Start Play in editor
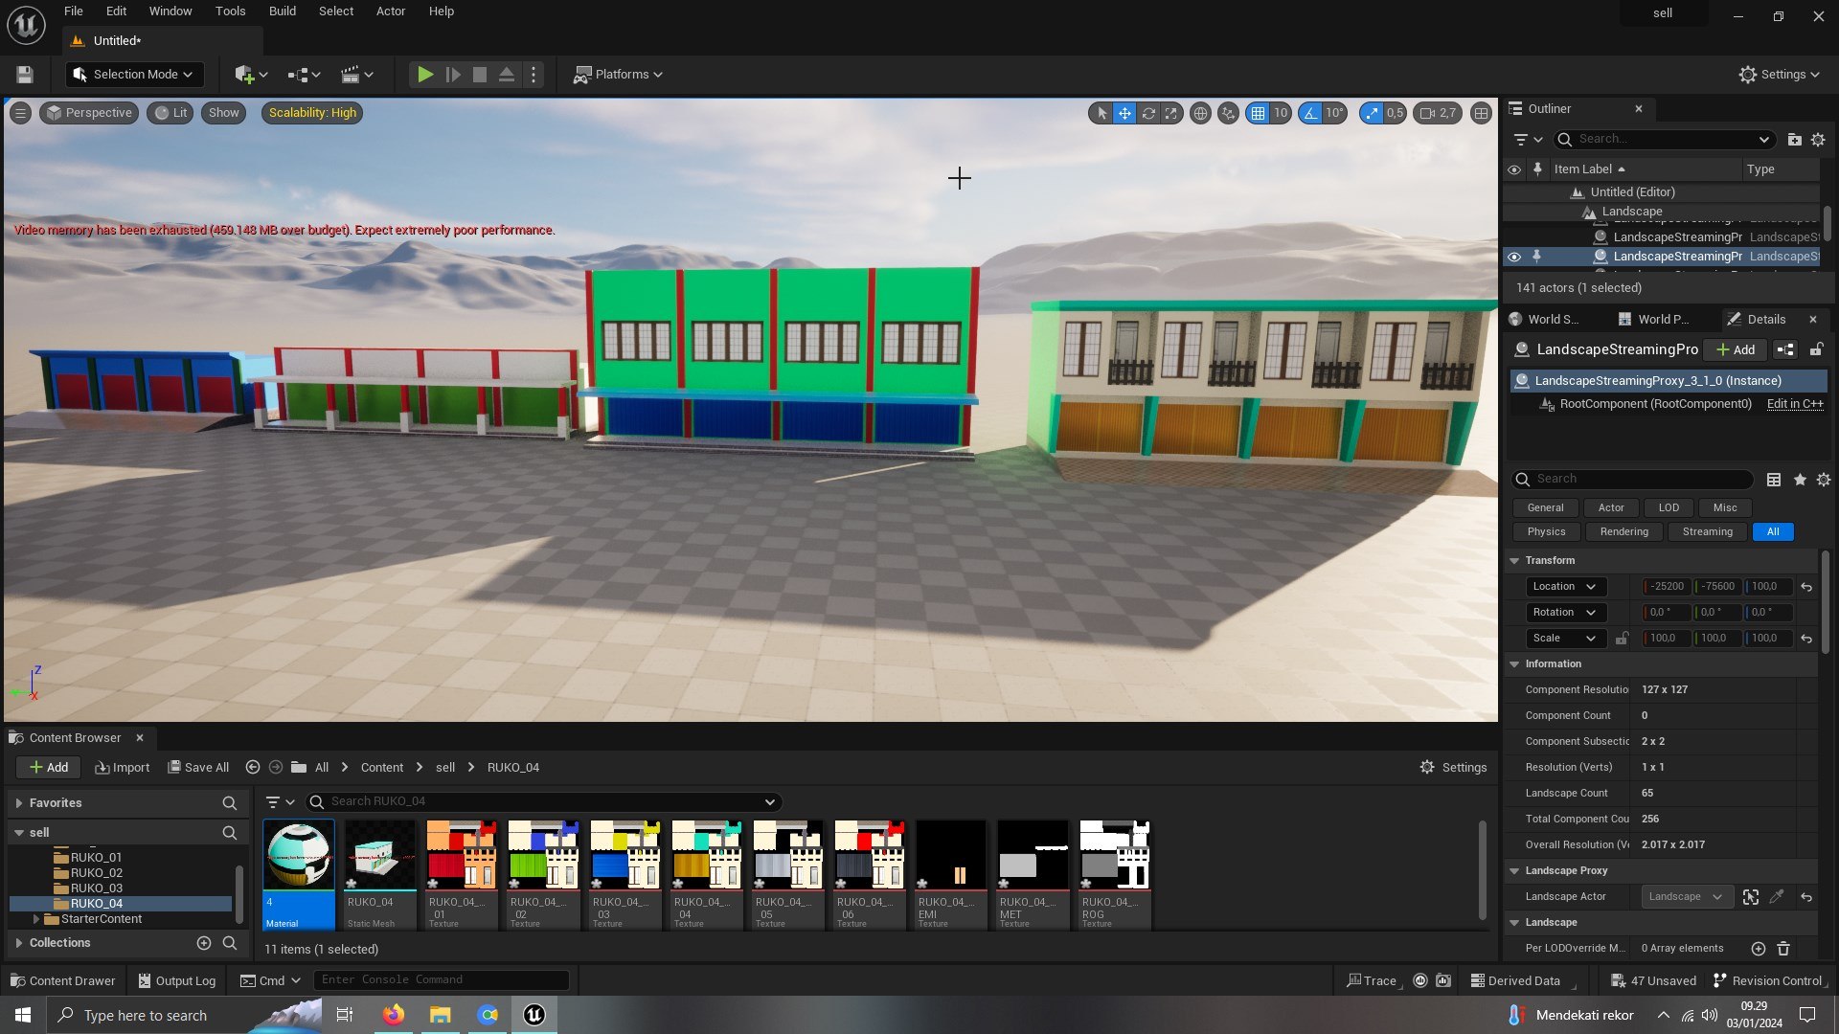 425,75
